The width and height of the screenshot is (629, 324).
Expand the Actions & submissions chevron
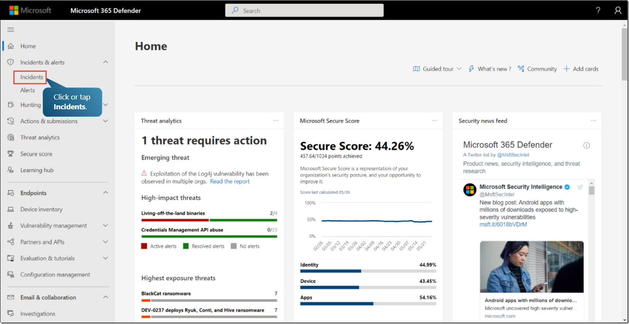(105, 121)
